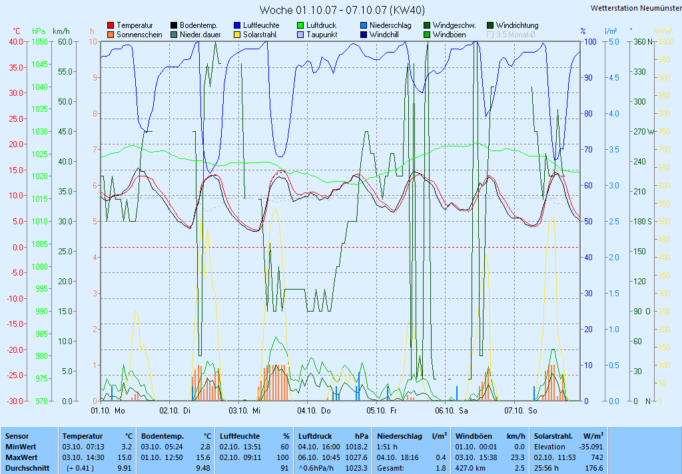Select the 06.10. Sa date axis label
Screen dimensions: 682x474
(452, 411)
